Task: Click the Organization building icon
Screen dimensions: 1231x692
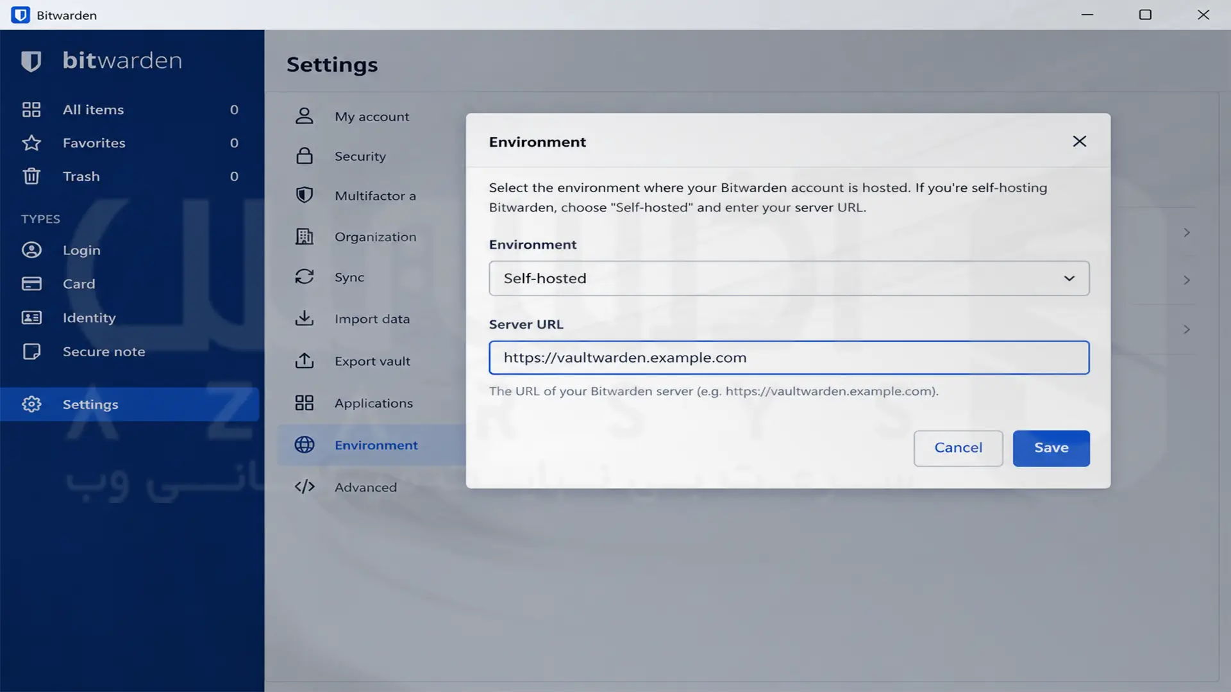Action: tap(305, 236)
